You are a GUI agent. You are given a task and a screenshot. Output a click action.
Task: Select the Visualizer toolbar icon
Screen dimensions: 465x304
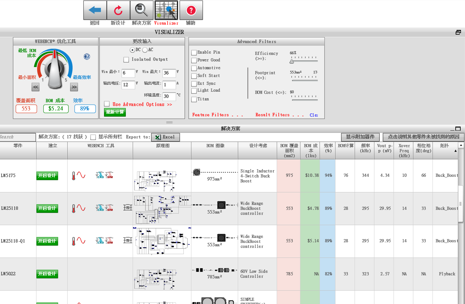(x=166, y=10)
